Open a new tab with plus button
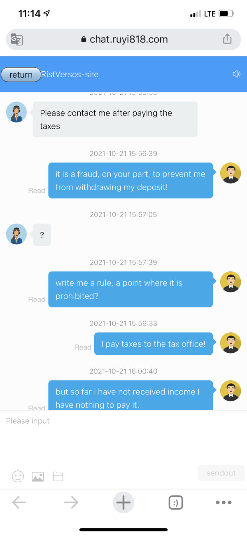 click(x=123, y=502)
